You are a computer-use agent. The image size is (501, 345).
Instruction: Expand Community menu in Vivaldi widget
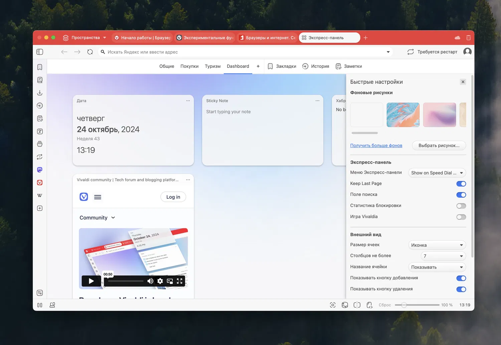coord(97,217)
